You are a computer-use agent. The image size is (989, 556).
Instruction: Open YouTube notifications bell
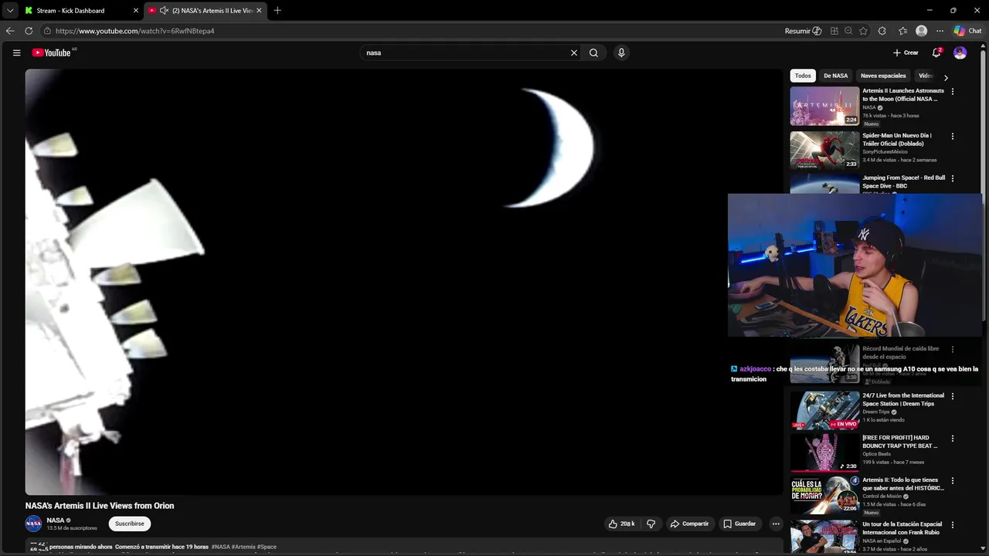pyautogui.click(x=936, y=53)
